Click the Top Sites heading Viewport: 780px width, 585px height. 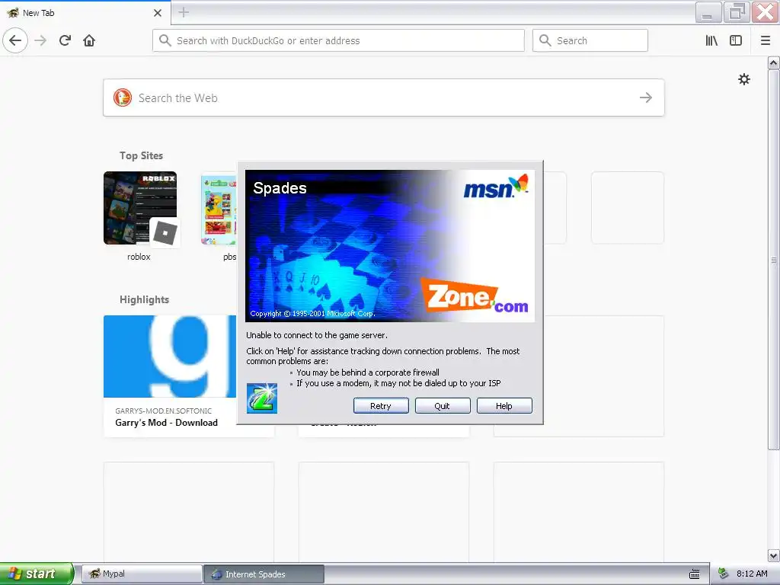pyautogui.click(x=141, y=155)
